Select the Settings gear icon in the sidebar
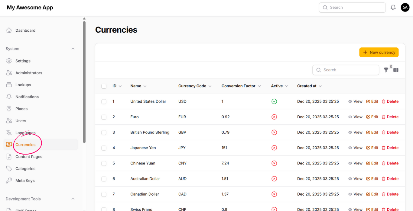The image size is (413, 211). (9, 61)
